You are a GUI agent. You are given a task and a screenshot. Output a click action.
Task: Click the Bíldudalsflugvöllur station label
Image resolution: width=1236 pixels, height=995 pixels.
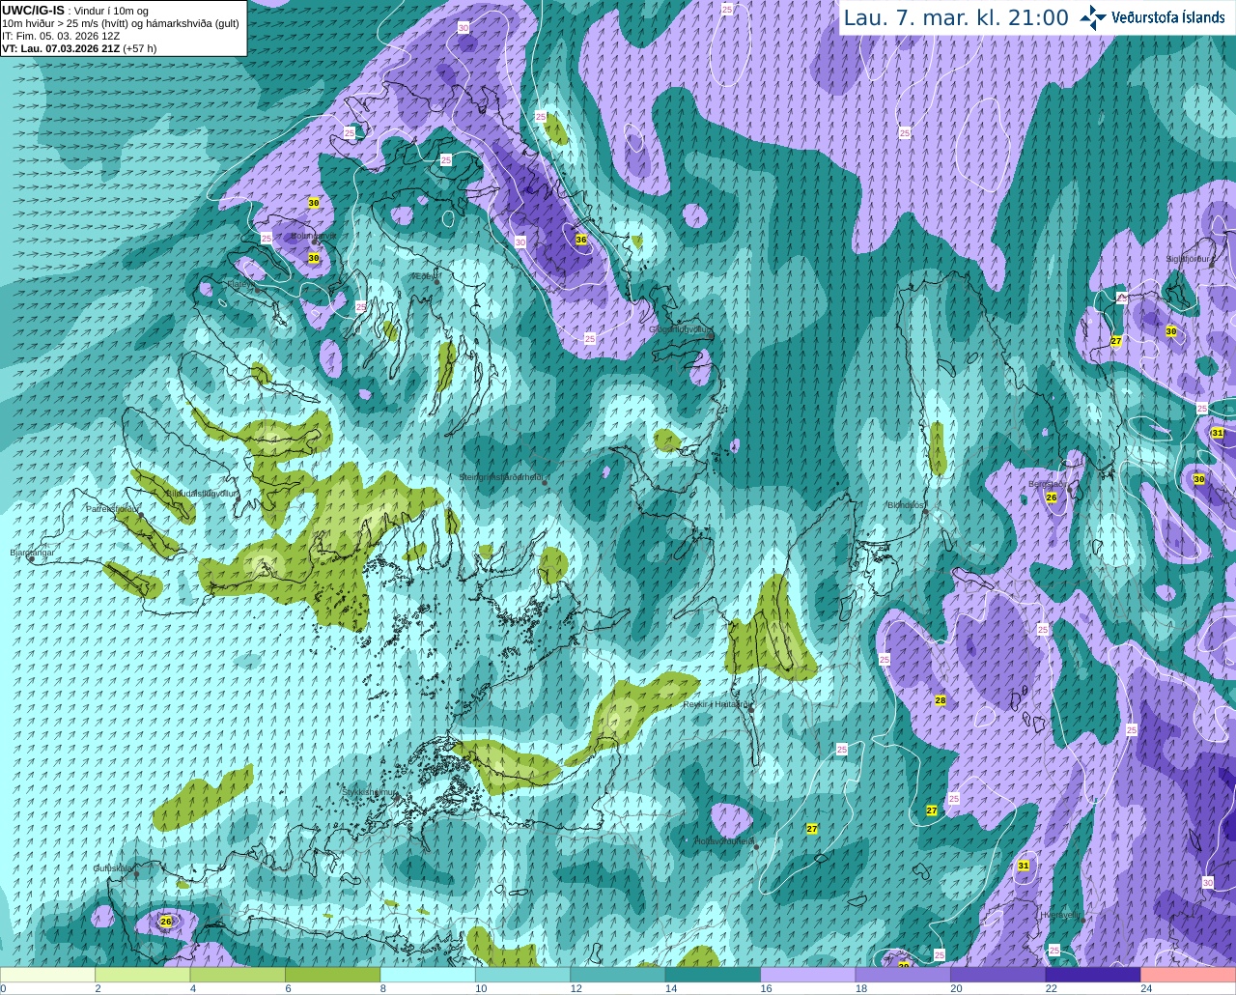[201, 493]
